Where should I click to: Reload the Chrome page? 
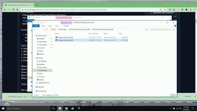click(x=13, y=10)
